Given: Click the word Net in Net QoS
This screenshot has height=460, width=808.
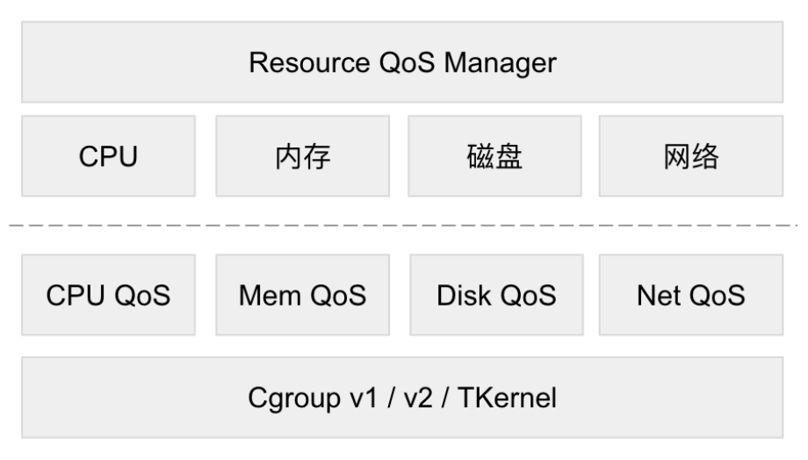Looking at the screenshot, I should tap(655, 295).
